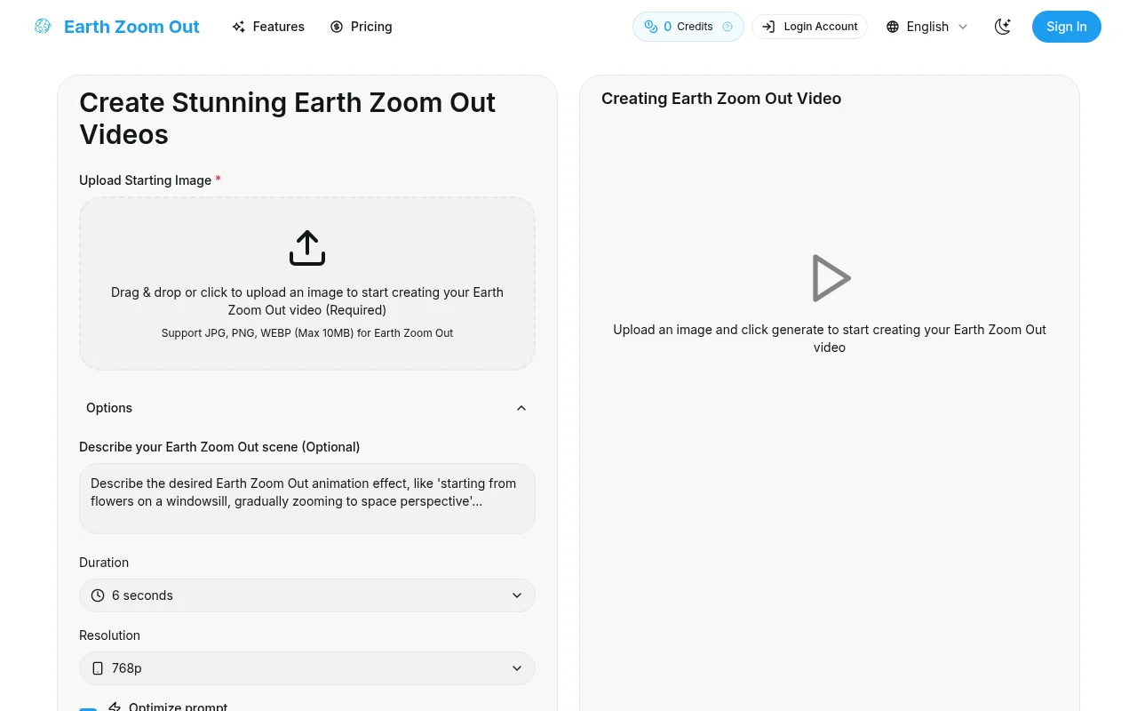1137x711 pixels.
Task: Click Creating Earth Zoom Out Video heading
Action: tap(721, 99)
